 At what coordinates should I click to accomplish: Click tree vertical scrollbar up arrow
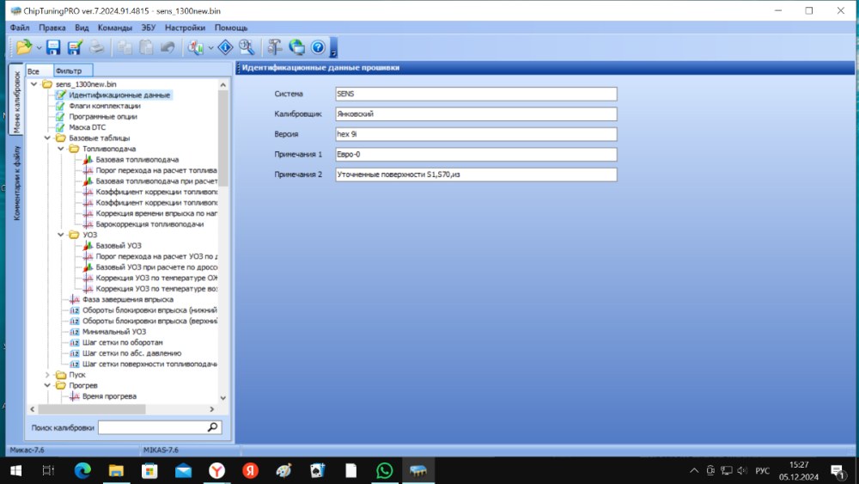(223, 85)
